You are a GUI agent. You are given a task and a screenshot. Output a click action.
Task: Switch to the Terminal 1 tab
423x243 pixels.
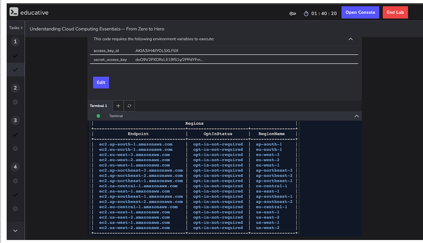click(x=98, y=106)
